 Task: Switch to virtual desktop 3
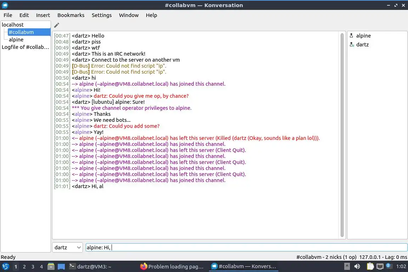(33, 267)
